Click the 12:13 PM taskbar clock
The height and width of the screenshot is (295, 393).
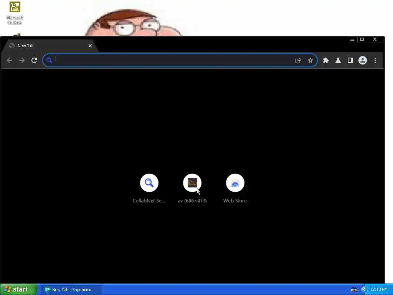(x=379, y=290)
